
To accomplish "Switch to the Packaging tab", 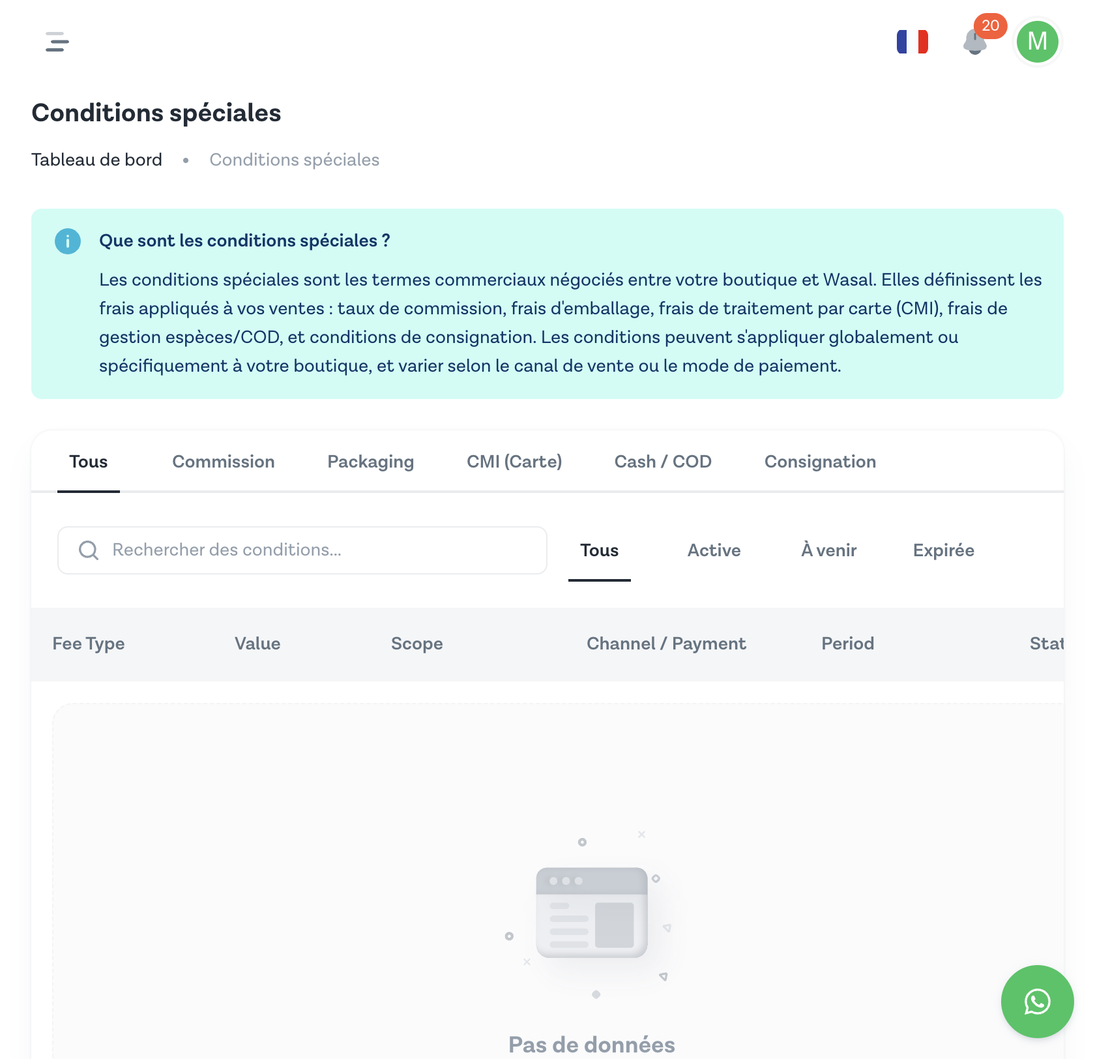I will click(370, 462).
